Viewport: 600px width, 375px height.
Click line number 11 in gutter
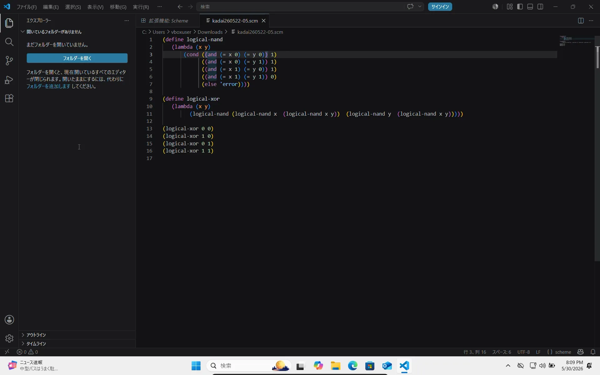149,114
